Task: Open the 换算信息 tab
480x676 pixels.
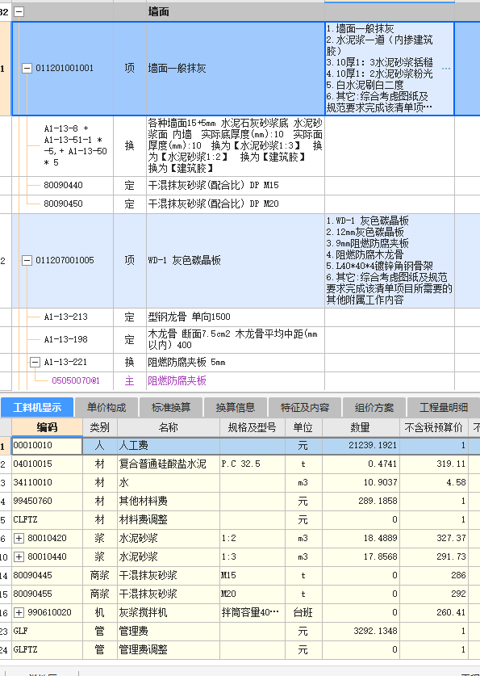Action: (236, 407)
